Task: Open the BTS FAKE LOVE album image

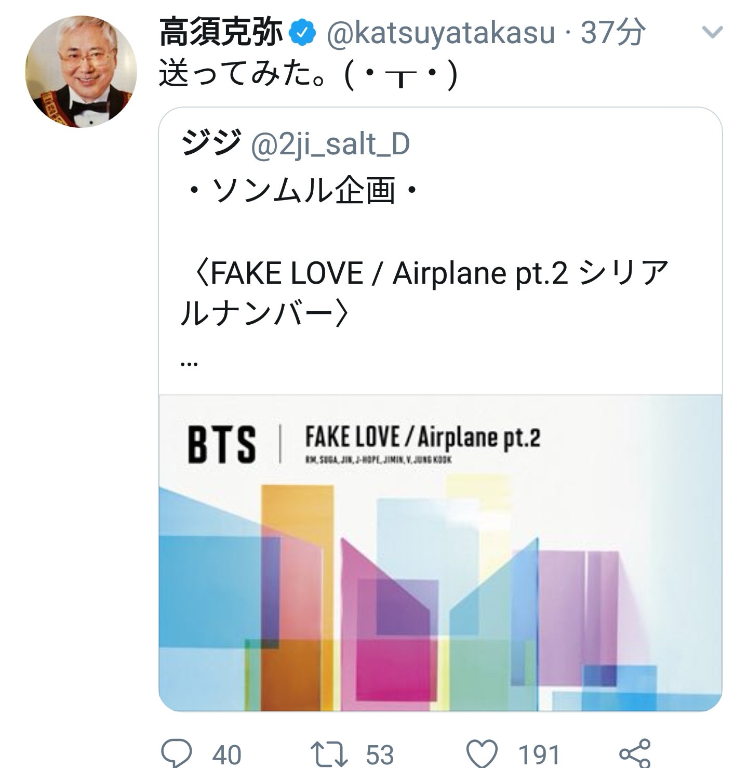Action: tap(439, 552)
